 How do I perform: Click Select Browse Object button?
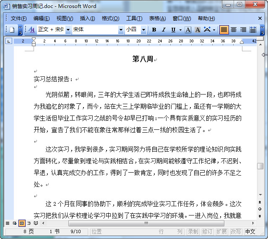point(260,209)
